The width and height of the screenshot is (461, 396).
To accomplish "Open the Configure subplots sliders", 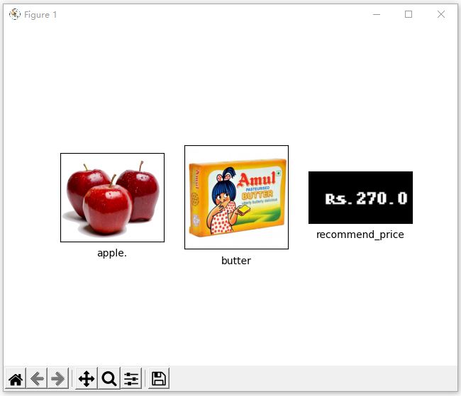I will (x=131, y=378).
